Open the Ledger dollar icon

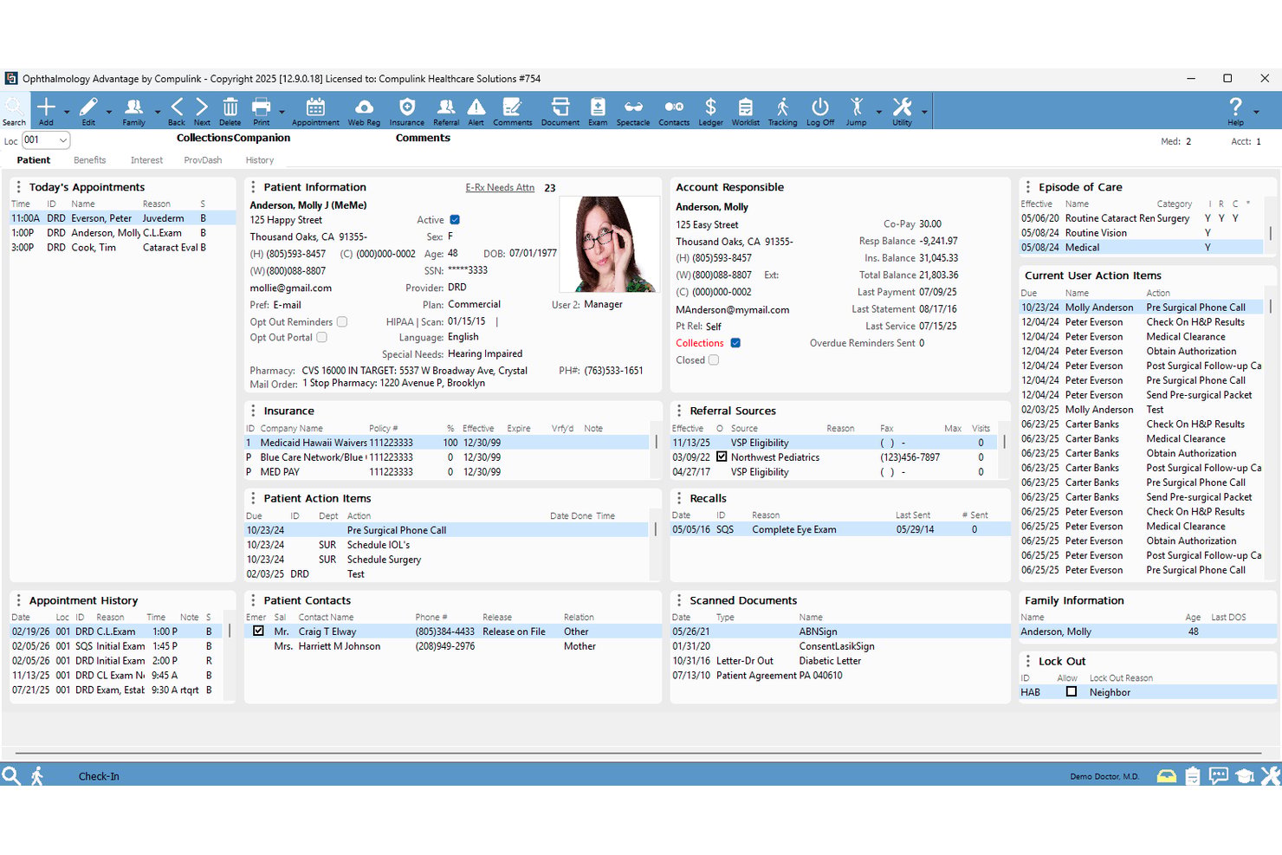click(x=710, y=107)
